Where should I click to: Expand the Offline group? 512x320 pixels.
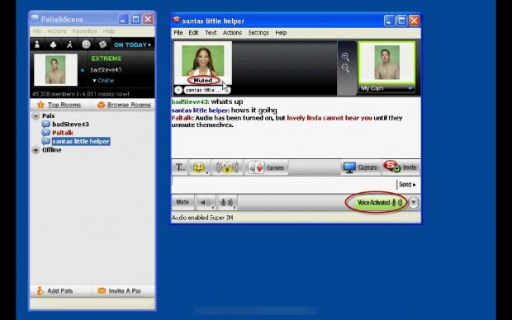pos(36,150)
